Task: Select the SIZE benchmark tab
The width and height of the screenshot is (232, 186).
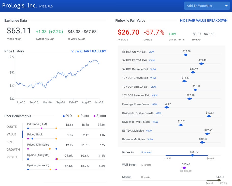Action: 10,142
